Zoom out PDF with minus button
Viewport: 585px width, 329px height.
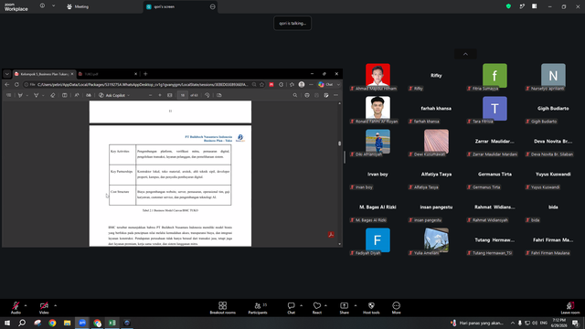pos(150,95)
